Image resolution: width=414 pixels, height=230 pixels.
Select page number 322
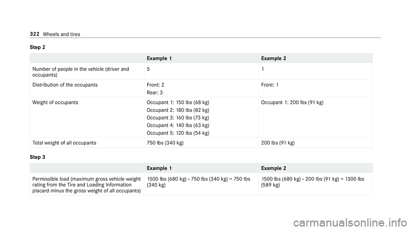click(x=34, y=34)
